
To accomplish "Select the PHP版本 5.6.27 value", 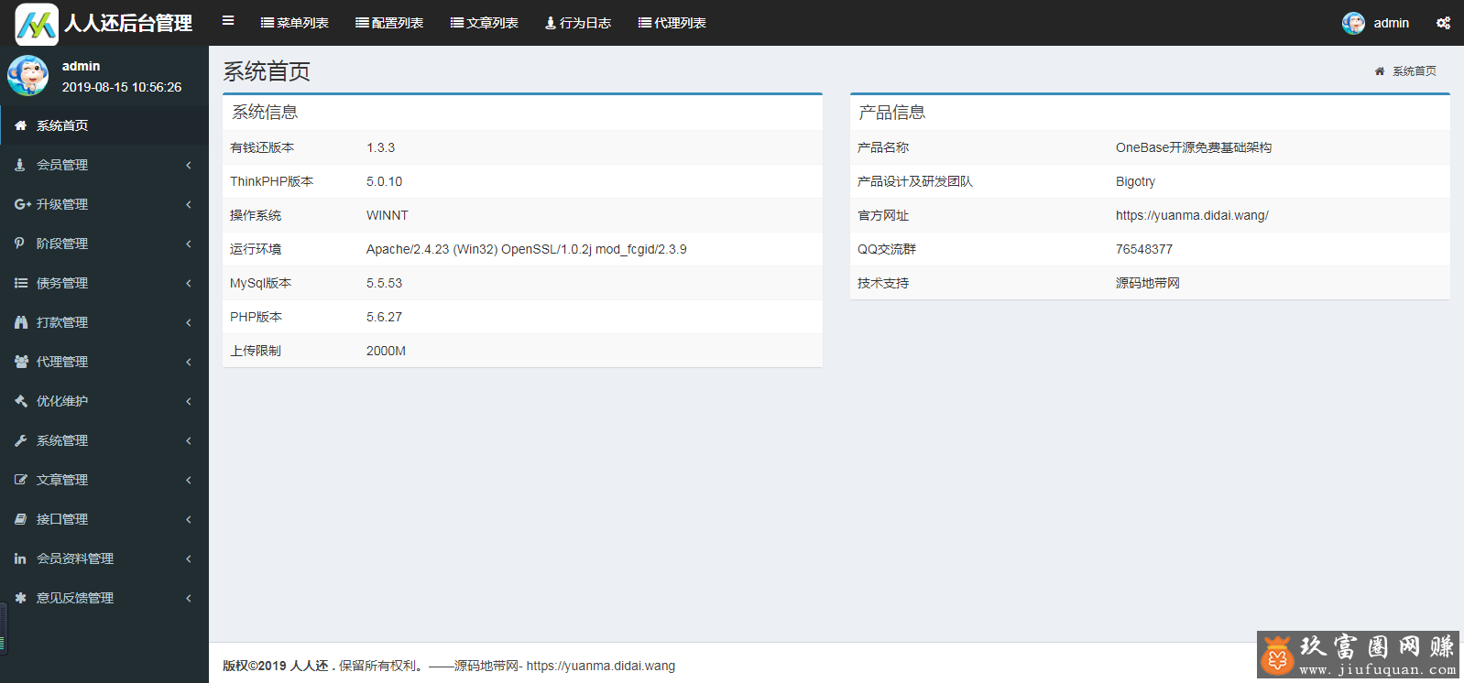I will coord(384,317).
